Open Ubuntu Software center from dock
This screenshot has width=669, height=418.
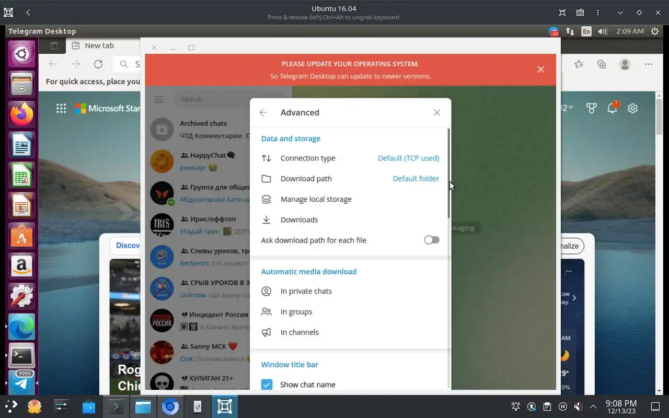point(21,236)
